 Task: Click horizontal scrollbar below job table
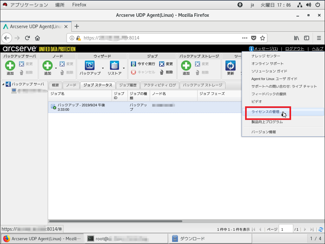(x=116, y=221)
